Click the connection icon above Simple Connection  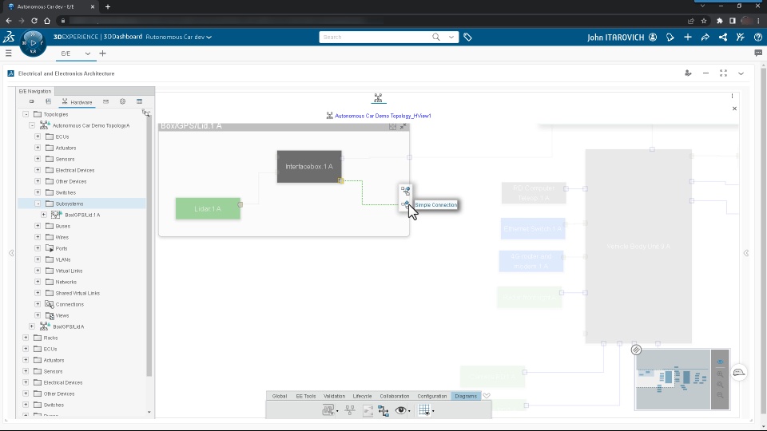(406, 191)
